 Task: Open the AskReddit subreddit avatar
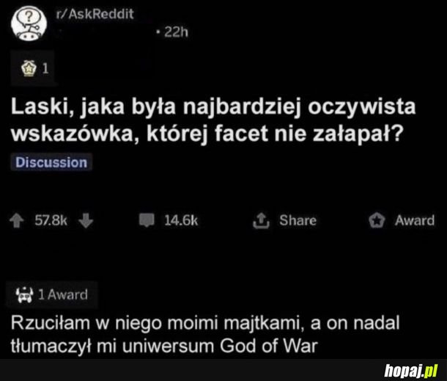tap(29, 23)
